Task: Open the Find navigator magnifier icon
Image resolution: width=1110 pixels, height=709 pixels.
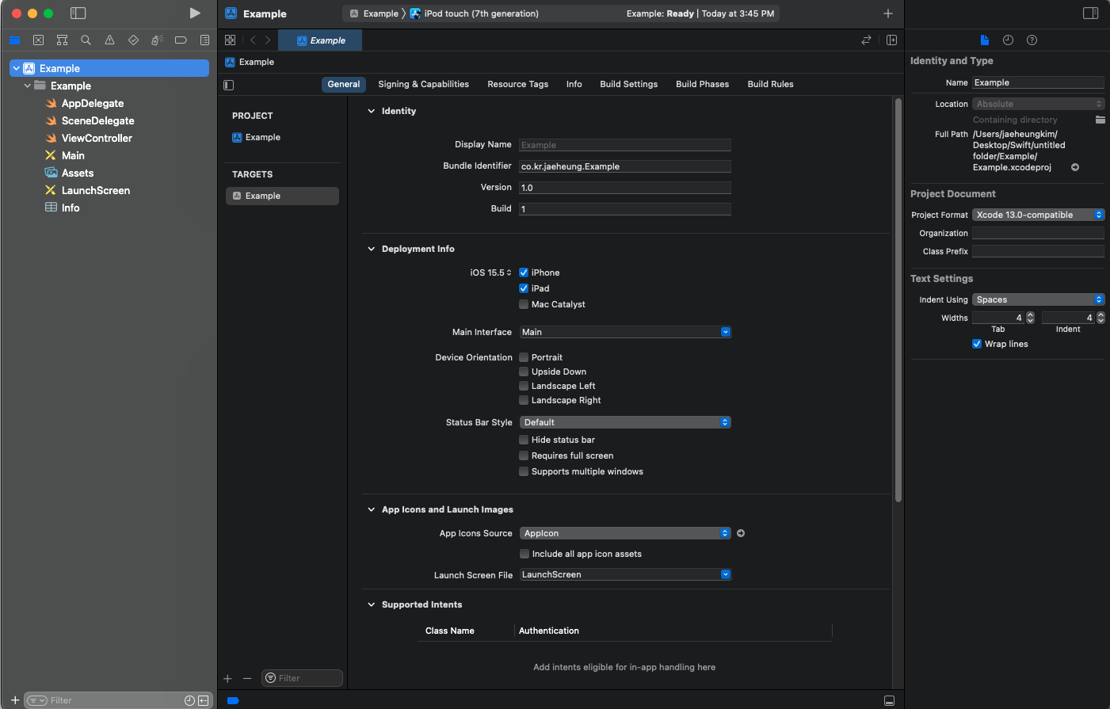Action: click(86, 40)
